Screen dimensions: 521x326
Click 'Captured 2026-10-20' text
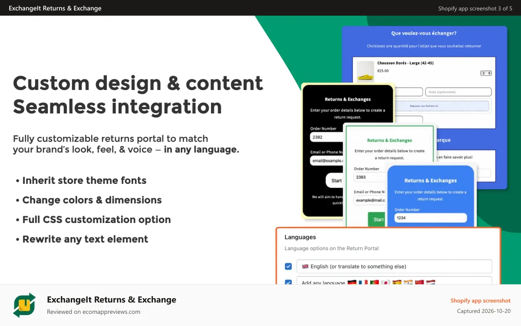click(484, 311)
